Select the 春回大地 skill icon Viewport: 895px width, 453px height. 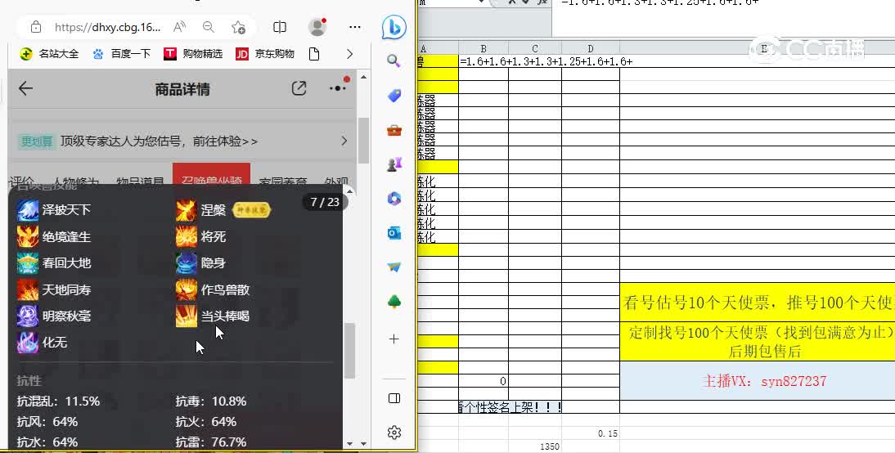coord(27,263)
